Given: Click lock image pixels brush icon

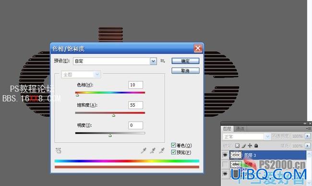Looking at the screenshot, I should click(244, 146).
